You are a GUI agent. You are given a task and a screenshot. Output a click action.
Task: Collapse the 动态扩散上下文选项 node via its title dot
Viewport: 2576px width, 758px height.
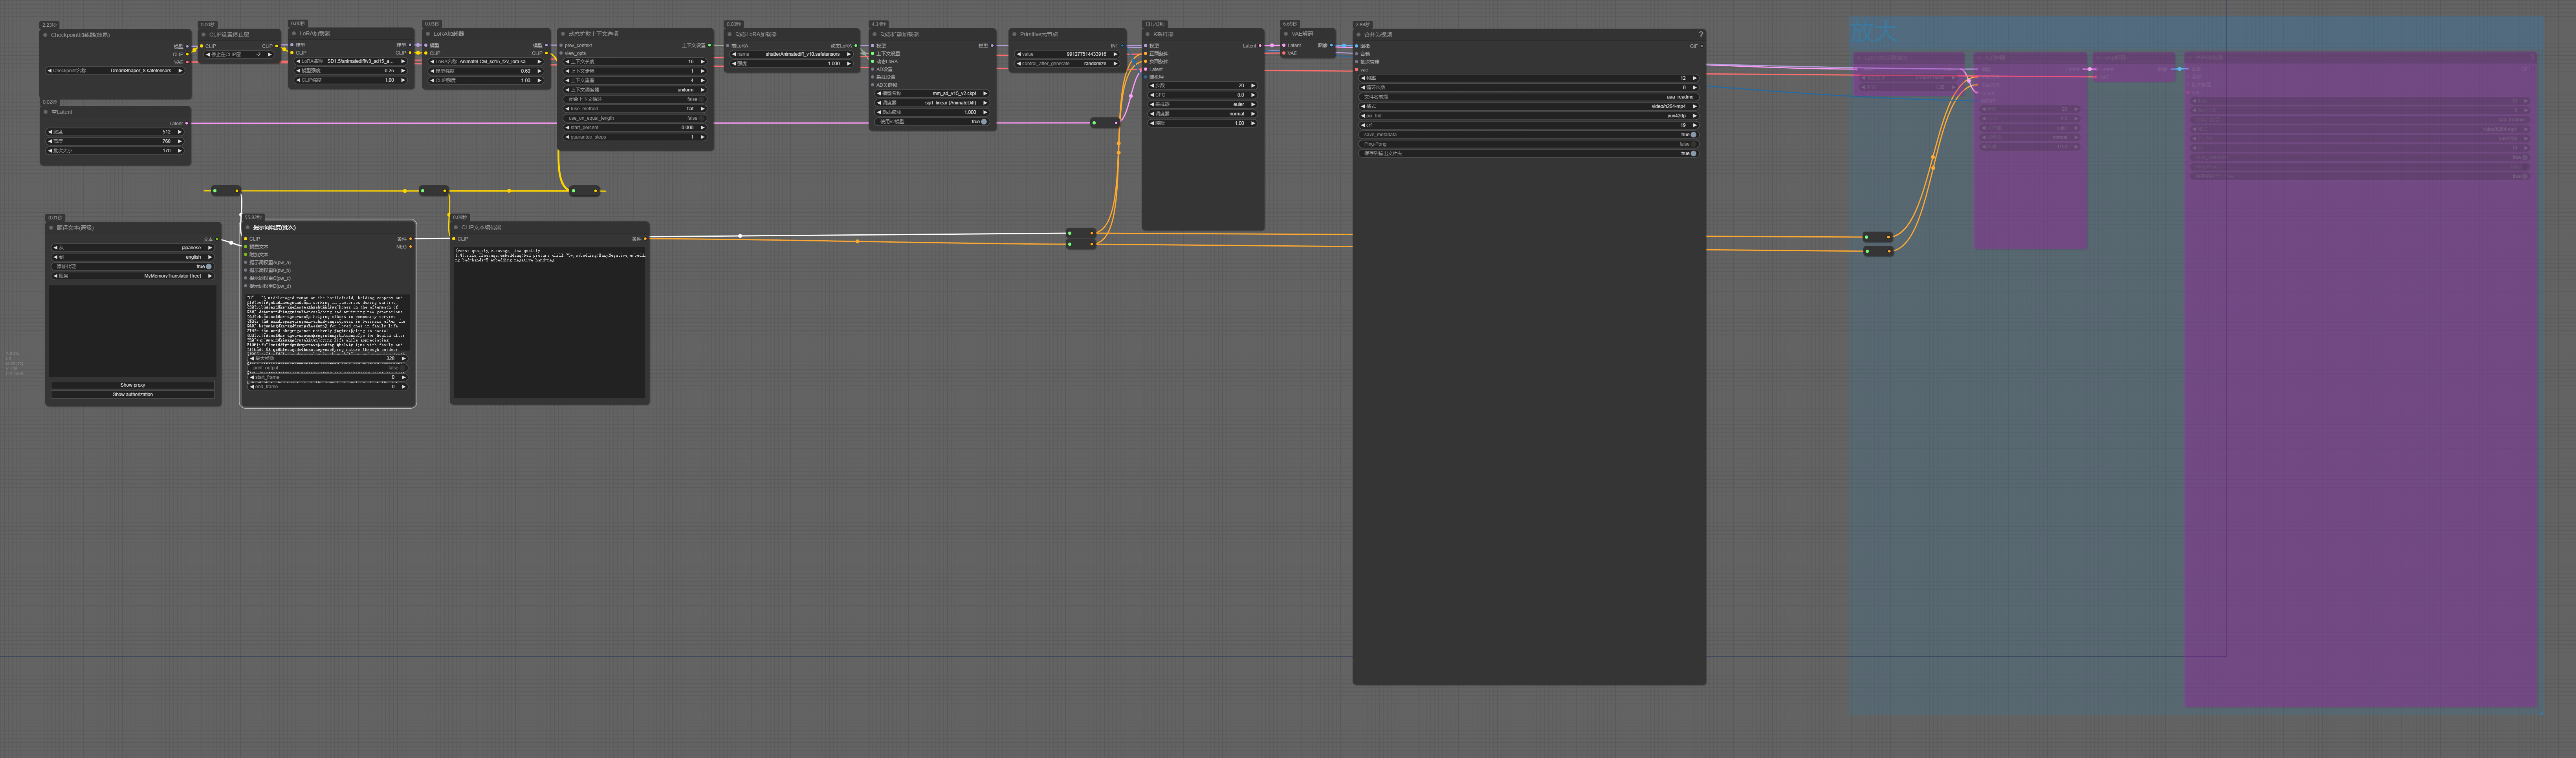563,34
